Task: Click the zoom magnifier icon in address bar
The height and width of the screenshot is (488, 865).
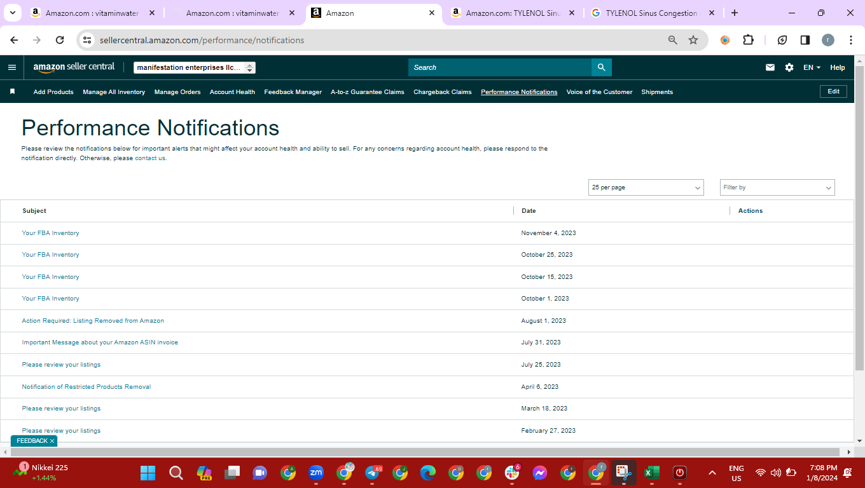Action: point(673,40)
